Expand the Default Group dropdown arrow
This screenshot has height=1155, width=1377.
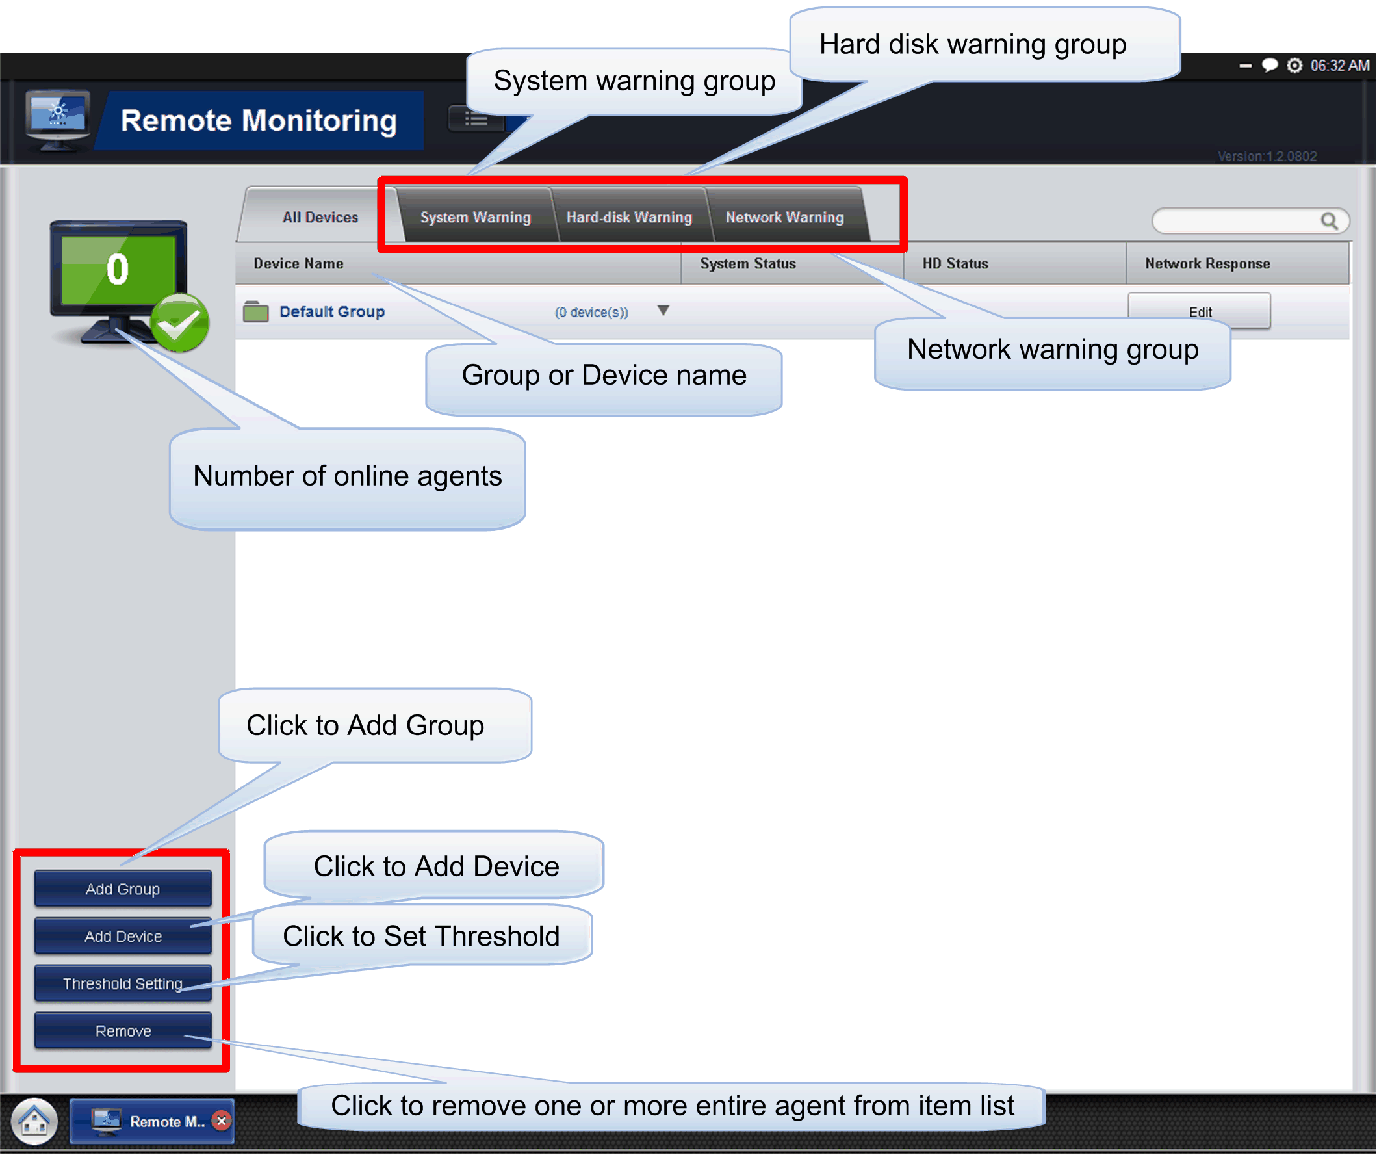(x=663, y=310)
